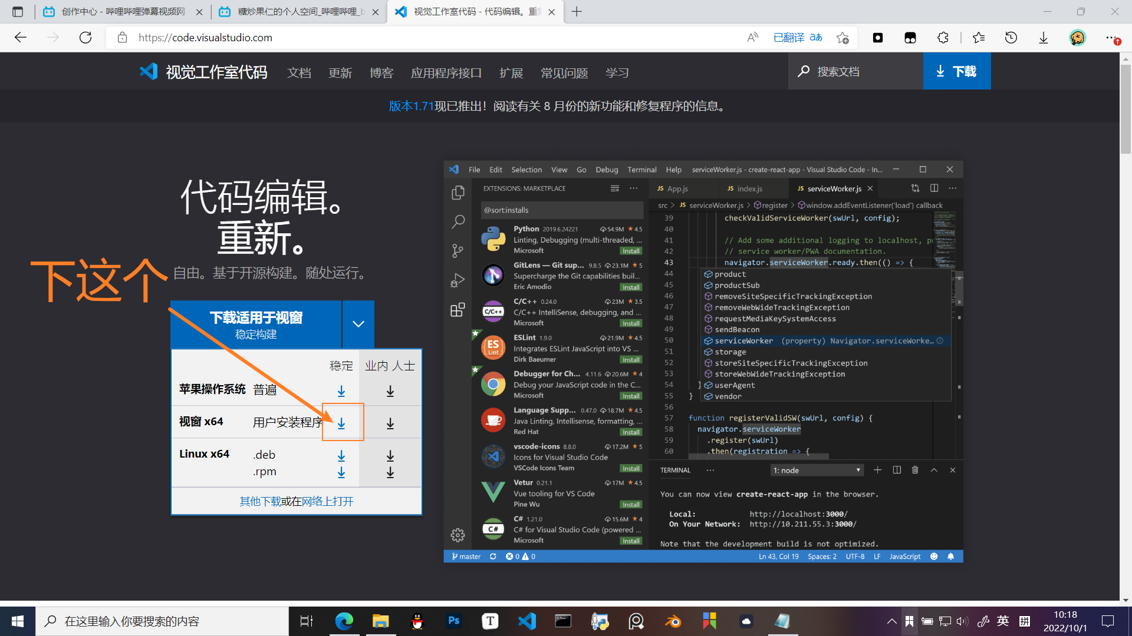Open 版本1.71 release notes link
1132x636 pixels.
click(x=411, y=106)
